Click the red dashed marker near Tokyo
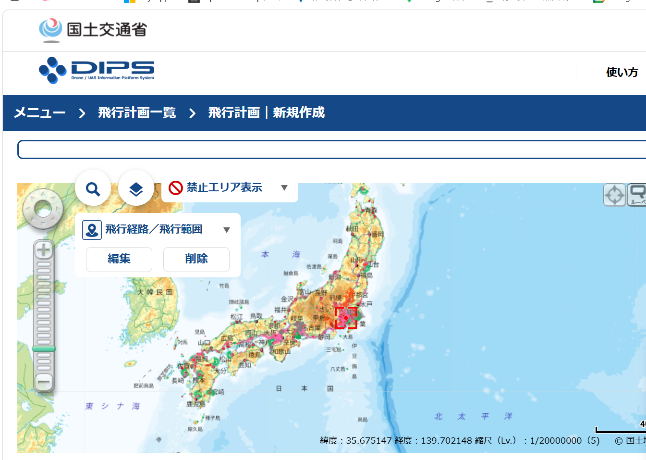The height and width of the screenshot is (460, 646). click(346, 318)
